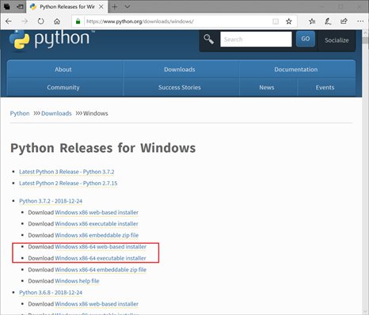
Task: Click the vertical scrollbar thumb
Action: click(366, 40)
